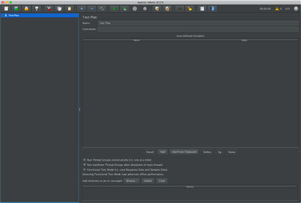Image resolution: width=301 pixels, height=203 pixels.
Task: Open Search with the binoculars icon
Action: pos(179,9)
